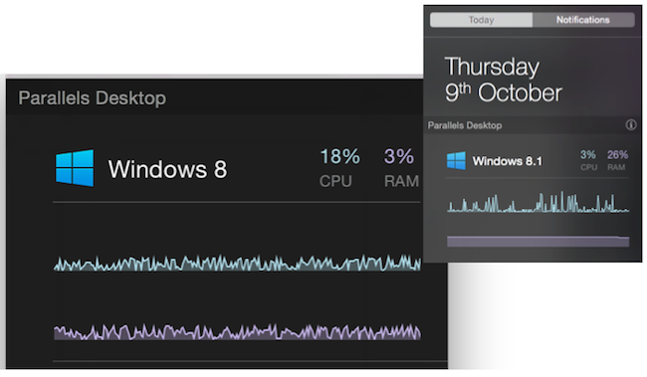This screenshot has width=647, height=377.
Task: Click the purple RAM bar in Windows 8.1 widget
Action: pyautogui.click(x=539, y=242)
